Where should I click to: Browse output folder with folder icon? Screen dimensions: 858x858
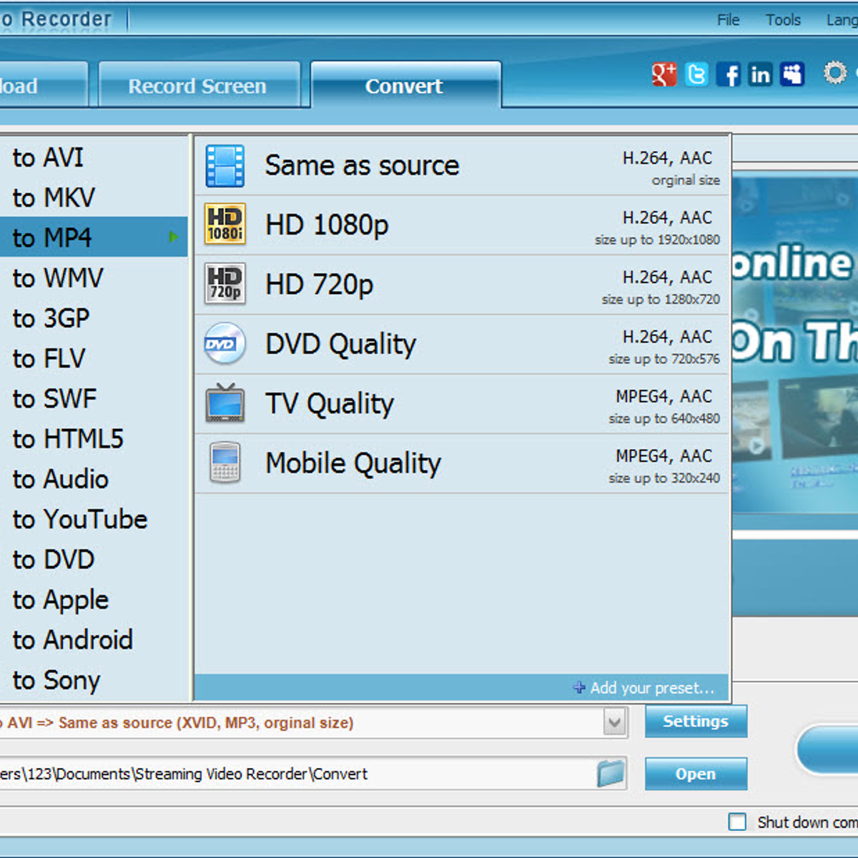(x=611, y=774)
